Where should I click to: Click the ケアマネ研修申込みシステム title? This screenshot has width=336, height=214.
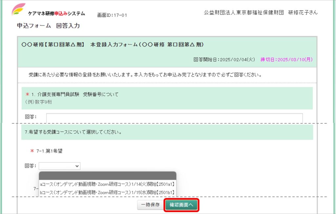(x=56, y=13)
